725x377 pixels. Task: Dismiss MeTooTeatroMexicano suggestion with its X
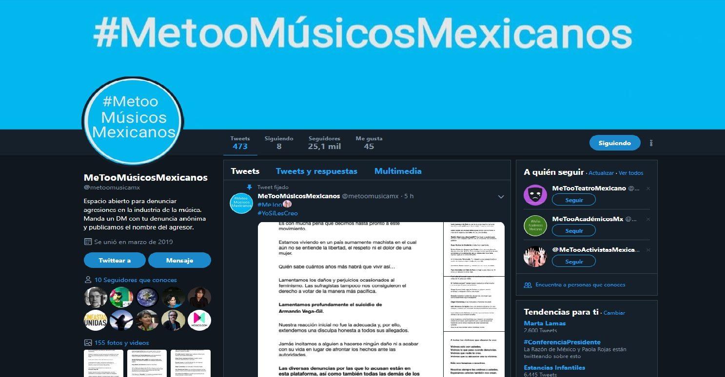click(x=648, y=188)
